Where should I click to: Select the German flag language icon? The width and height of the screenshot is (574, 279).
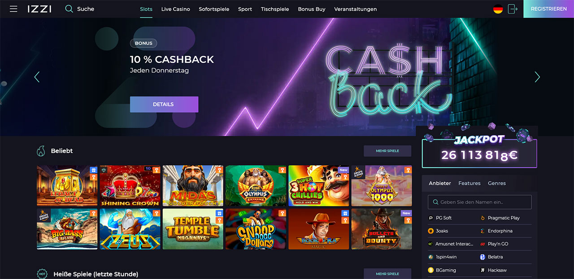click(x=498, y=9)
